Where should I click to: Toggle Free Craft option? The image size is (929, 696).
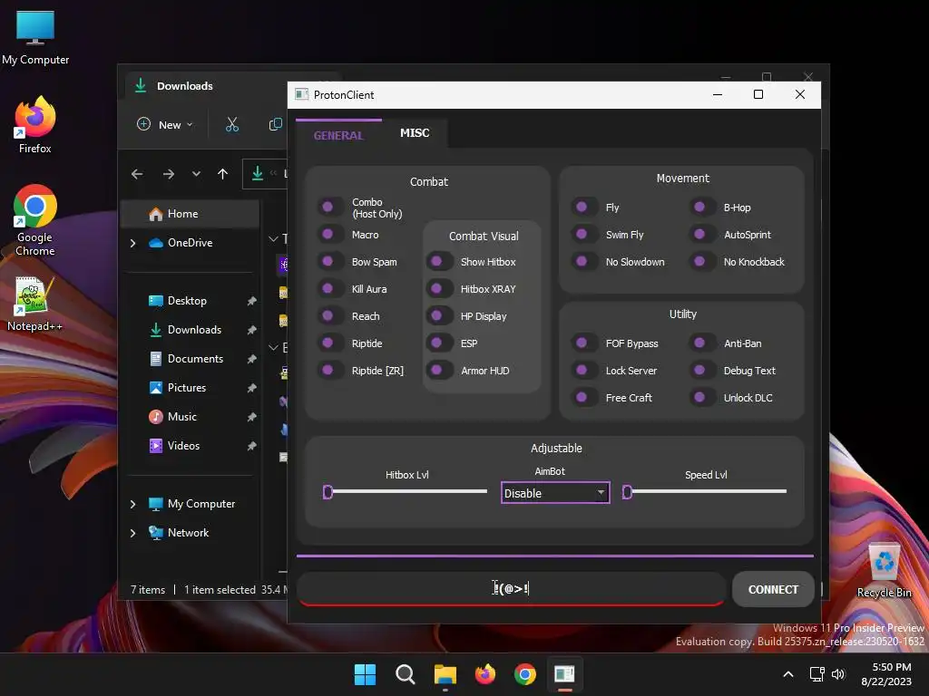point(583,398)
